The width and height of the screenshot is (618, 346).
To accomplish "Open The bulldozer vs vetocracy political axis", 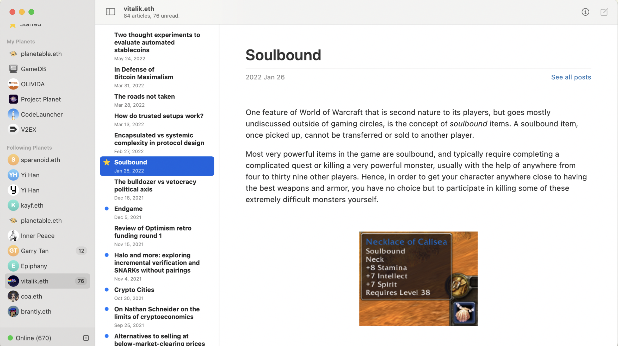I will coord(157,189).
